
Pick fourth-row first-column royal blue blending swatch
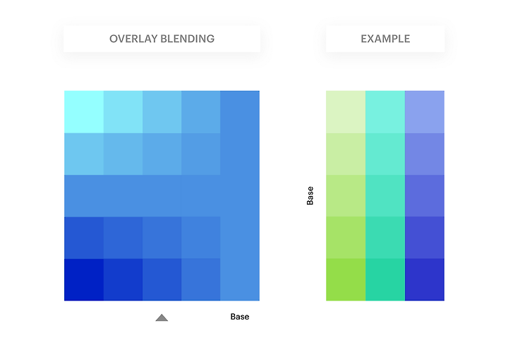(x=84, y=238)
